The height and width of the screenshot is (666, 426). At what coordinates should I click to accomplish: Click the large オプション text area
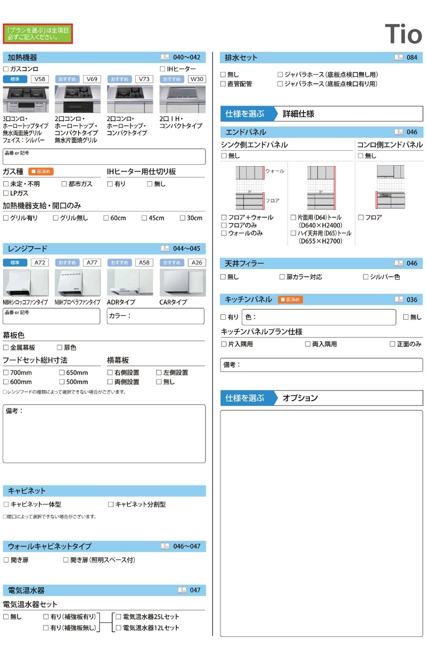tap(322, 523)
